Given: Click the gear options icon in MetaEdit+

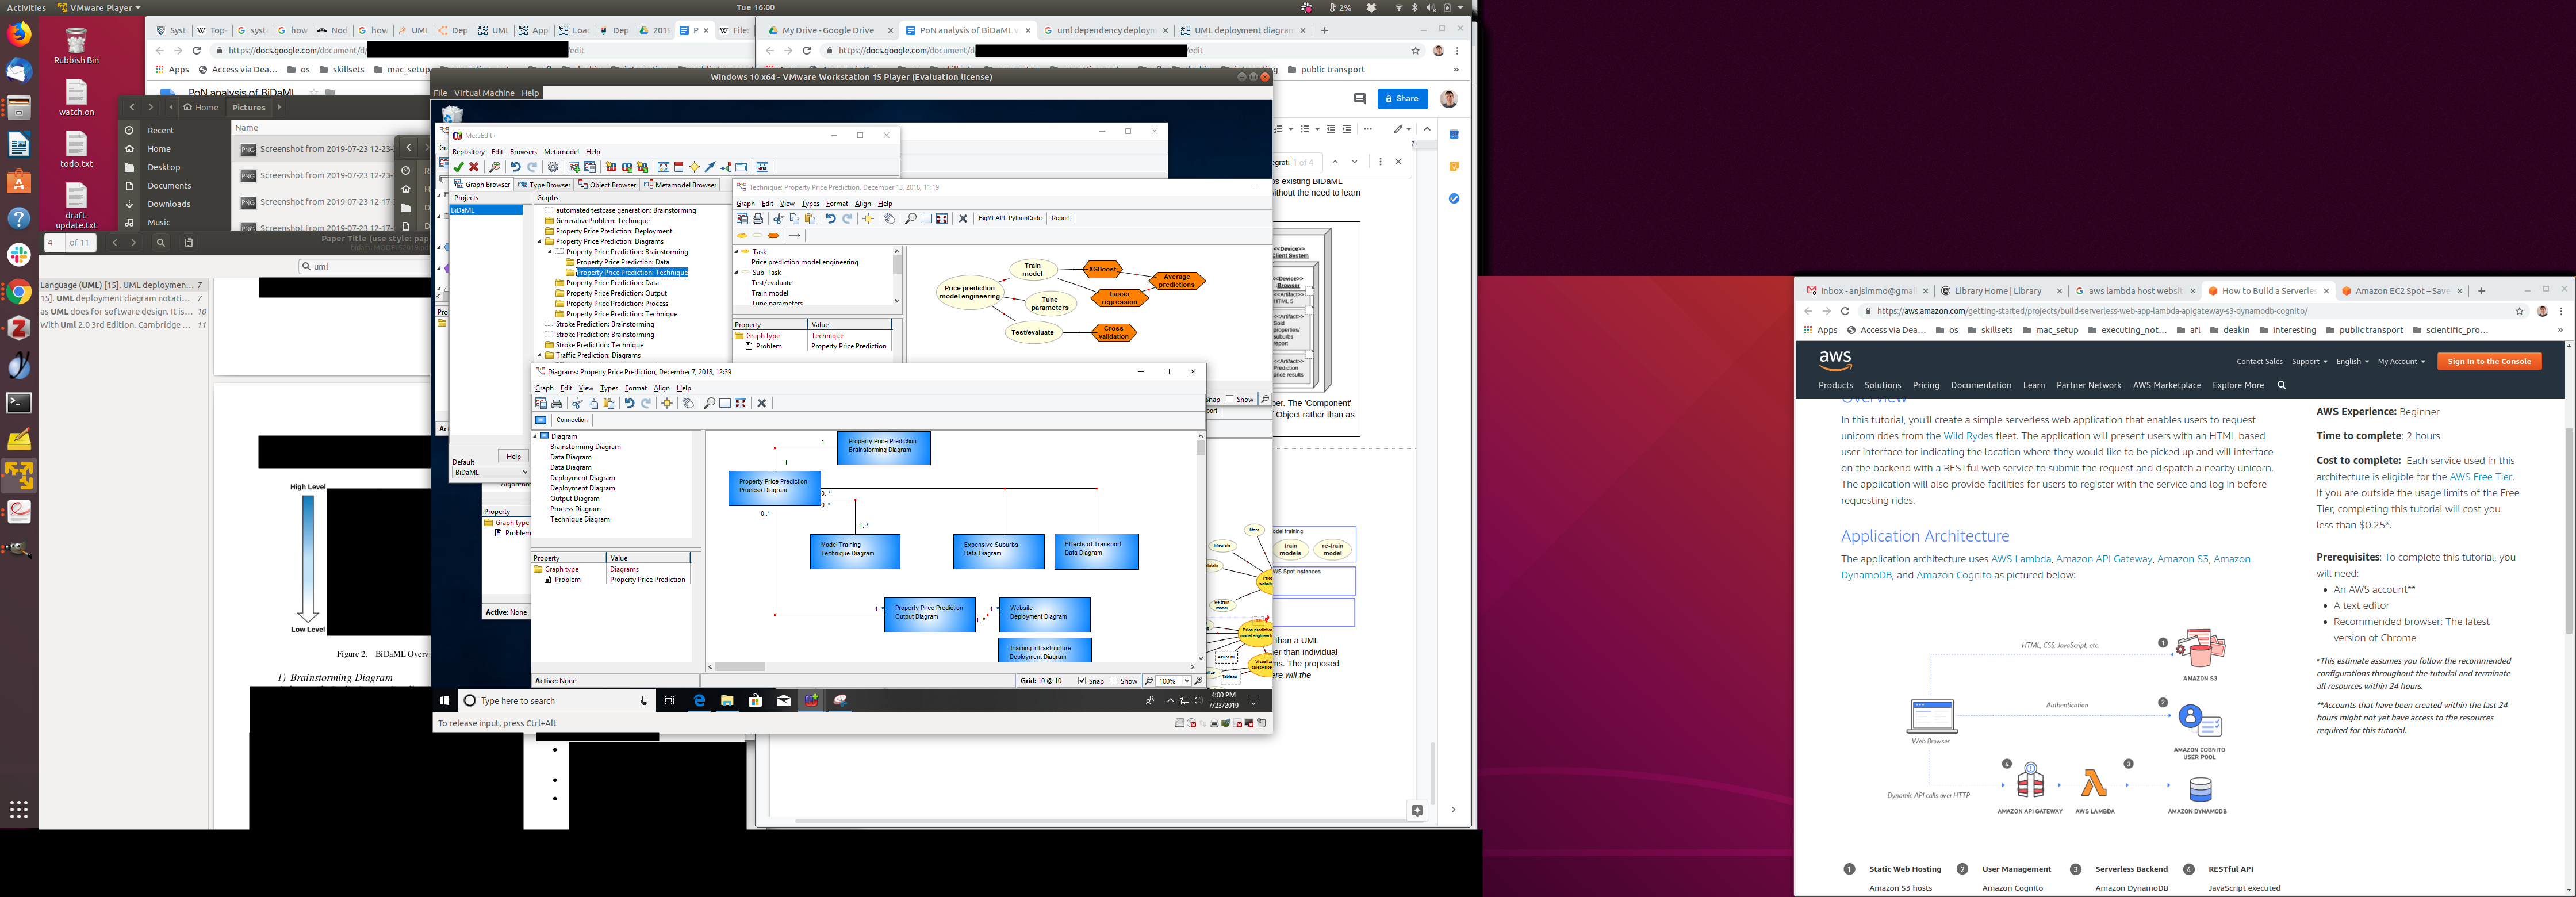Looking at the screenshot, I should (553, 167).
